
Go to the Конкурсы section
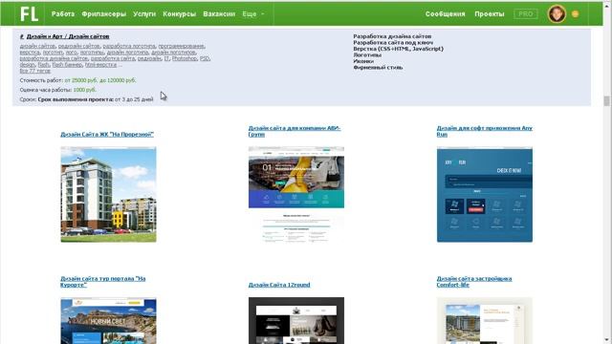click(179, 14)
